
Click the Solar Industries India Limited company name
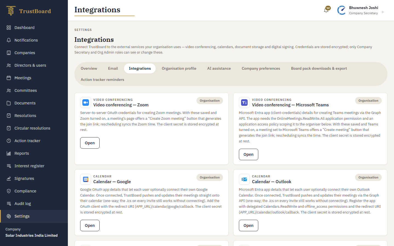[31, 235]
